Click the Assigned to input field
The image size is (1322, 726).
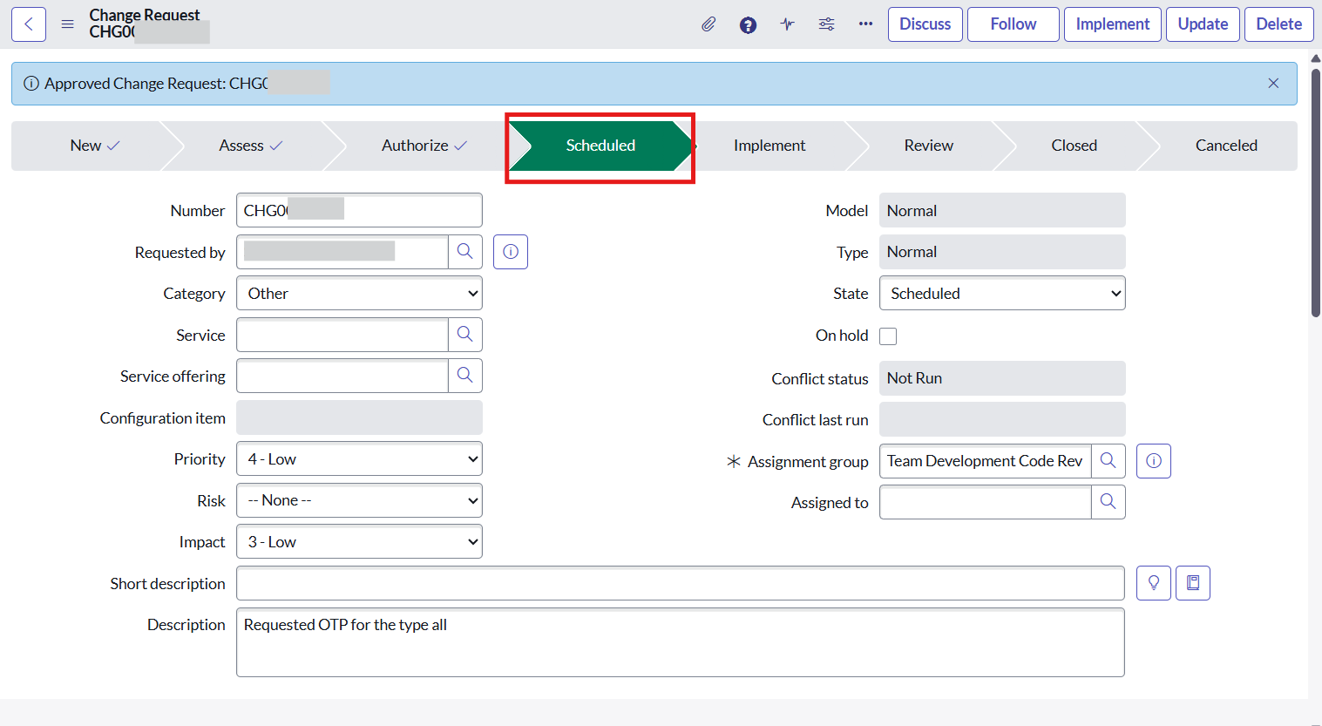(x=986, y=502)
